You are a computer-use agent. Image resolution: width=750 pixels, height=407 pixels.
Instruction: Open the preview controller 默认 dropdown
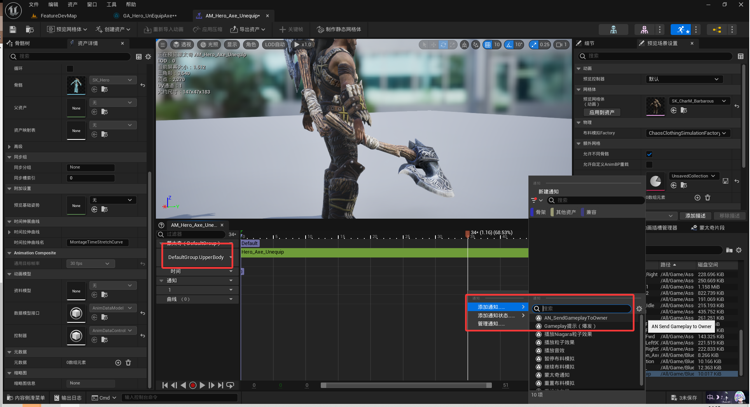tap(684, 79)
